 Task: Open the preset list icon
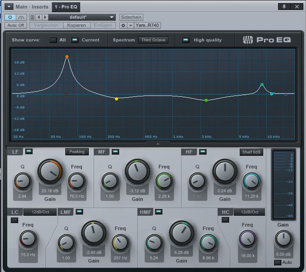click(32, 18)
